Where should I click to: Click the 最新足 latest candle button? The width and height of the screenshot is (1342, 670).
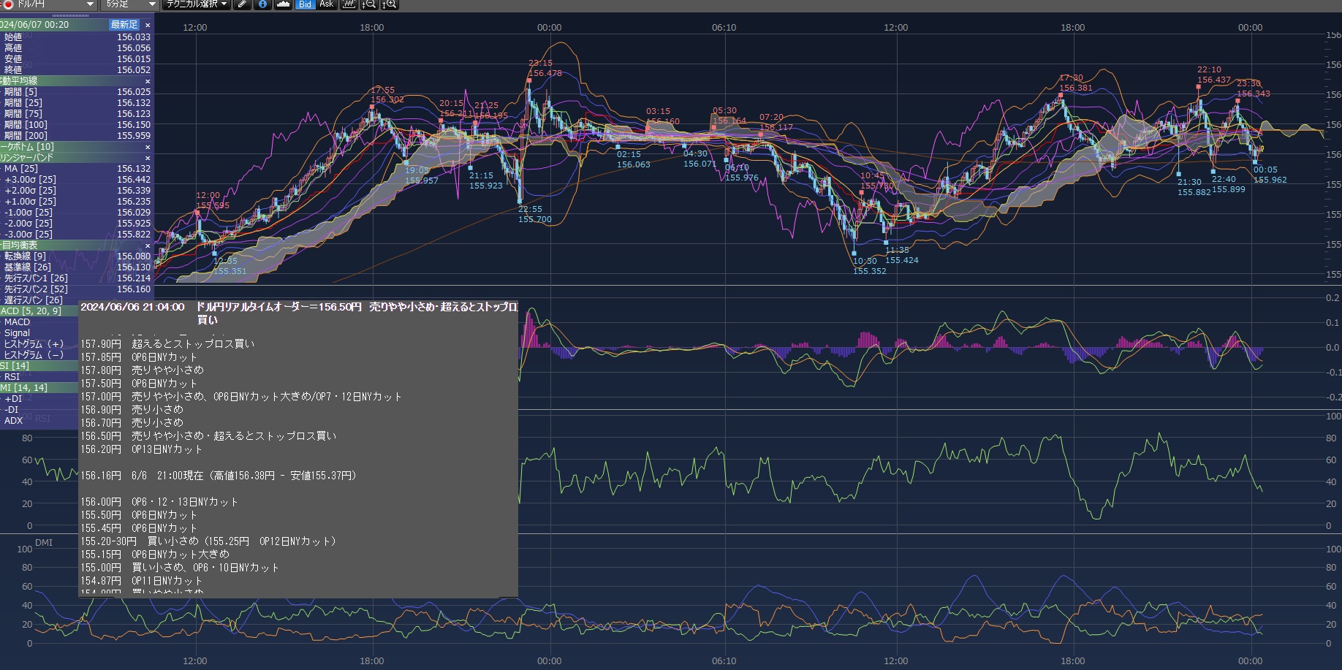point(124,25)
